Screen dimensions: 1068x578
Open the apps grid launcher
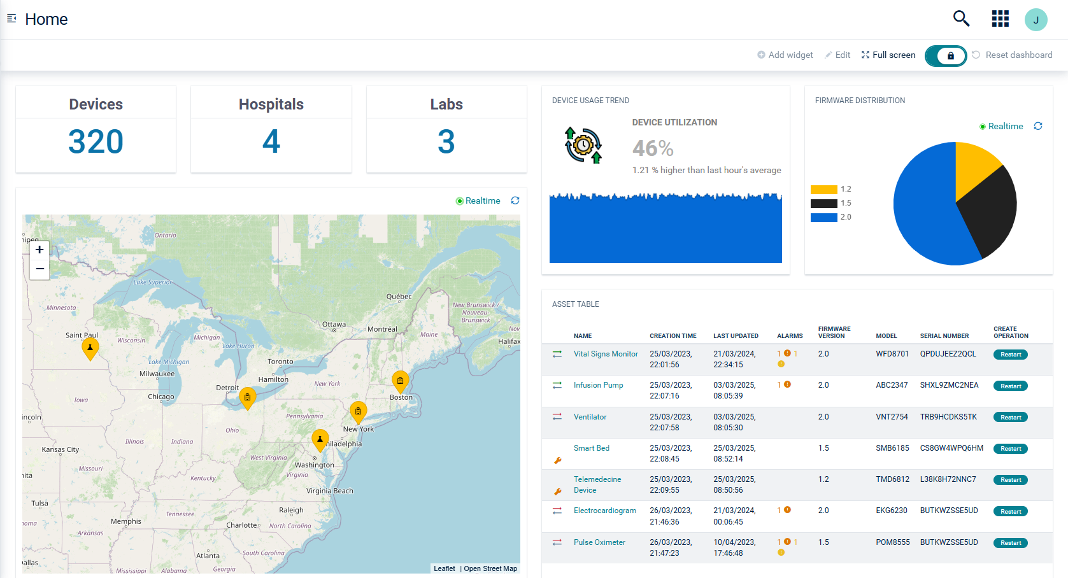pos(1000,19)
